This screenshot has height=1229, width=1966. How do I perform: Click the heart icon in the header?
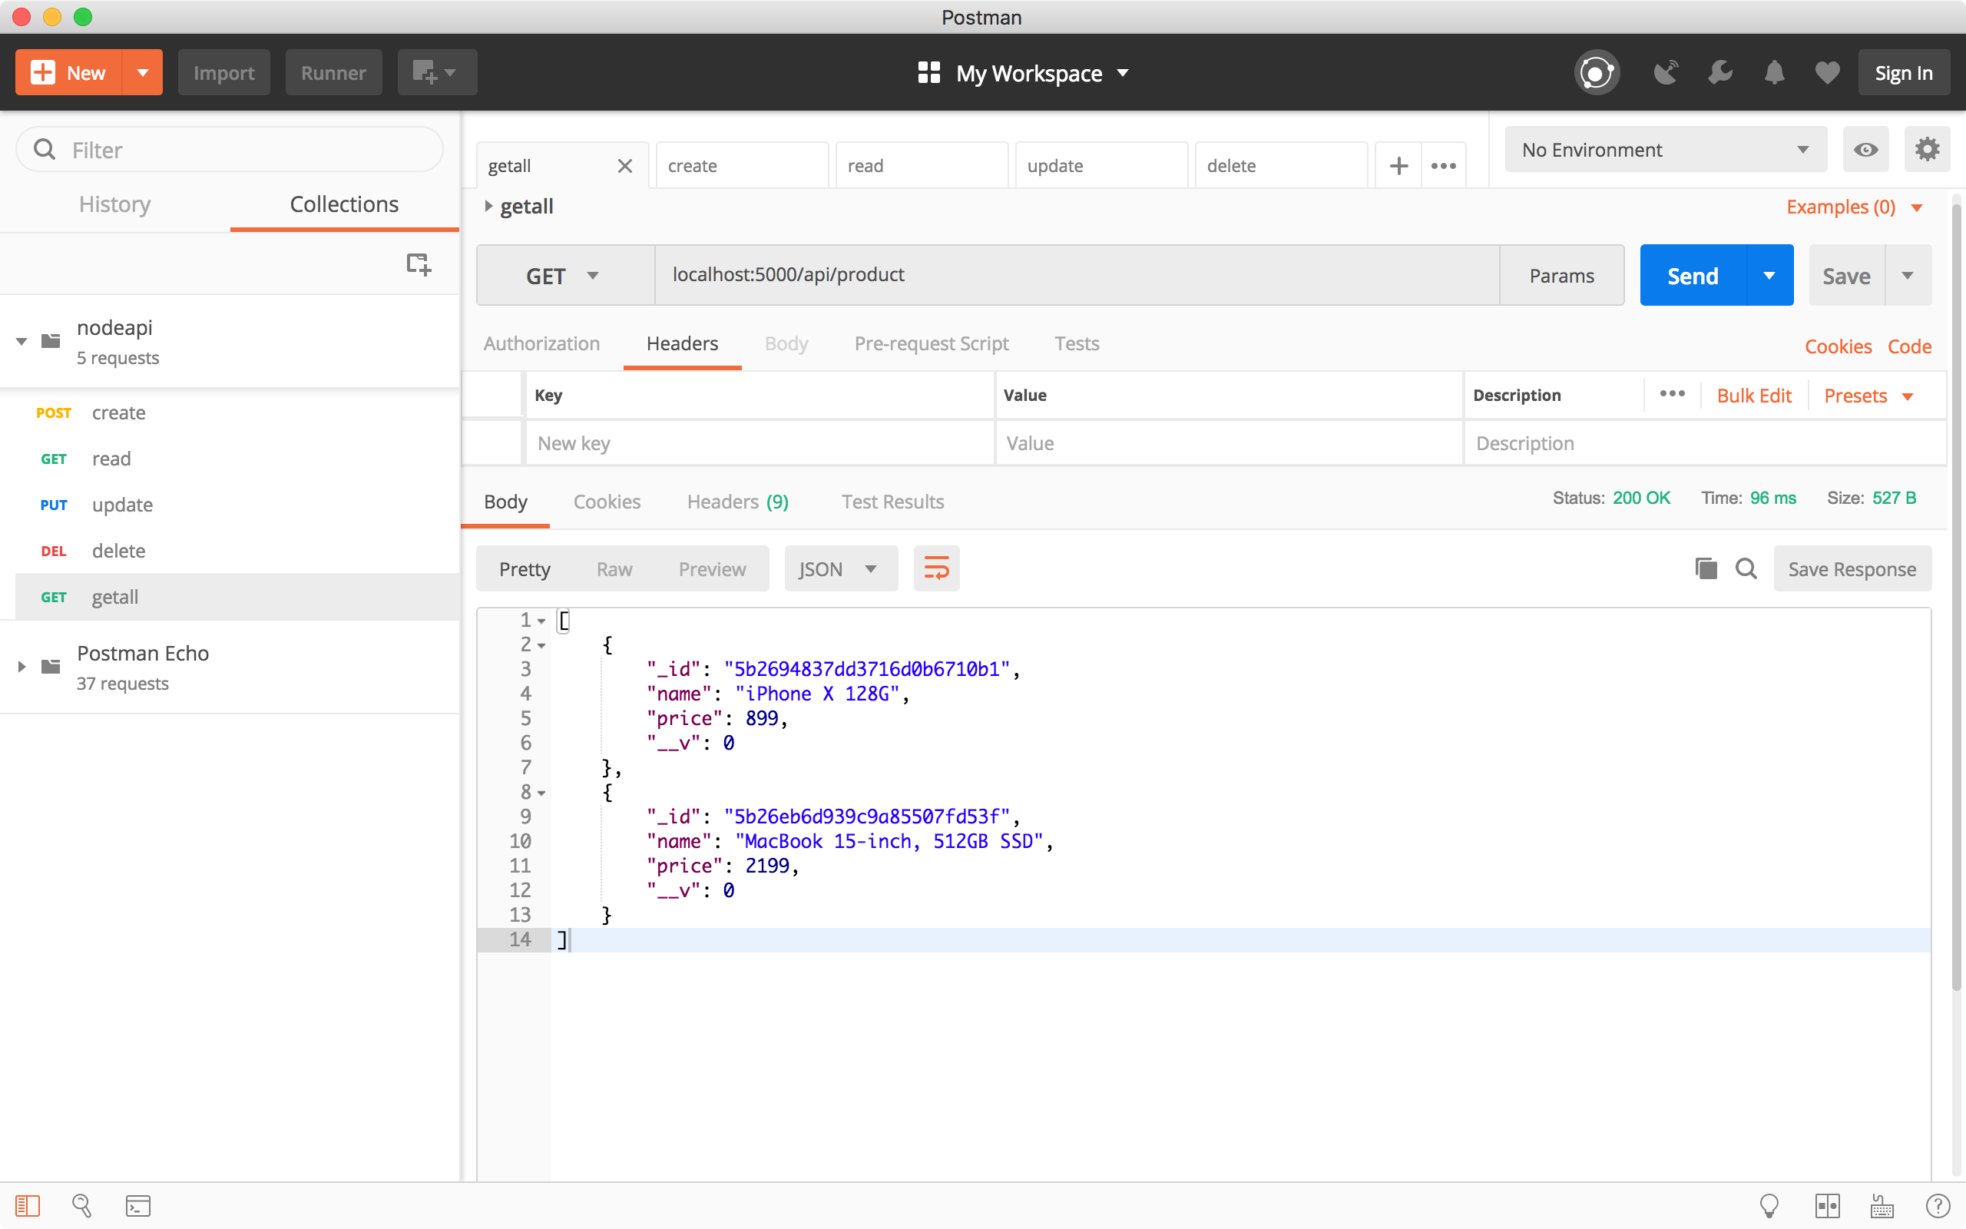[x=1828, y=73]
